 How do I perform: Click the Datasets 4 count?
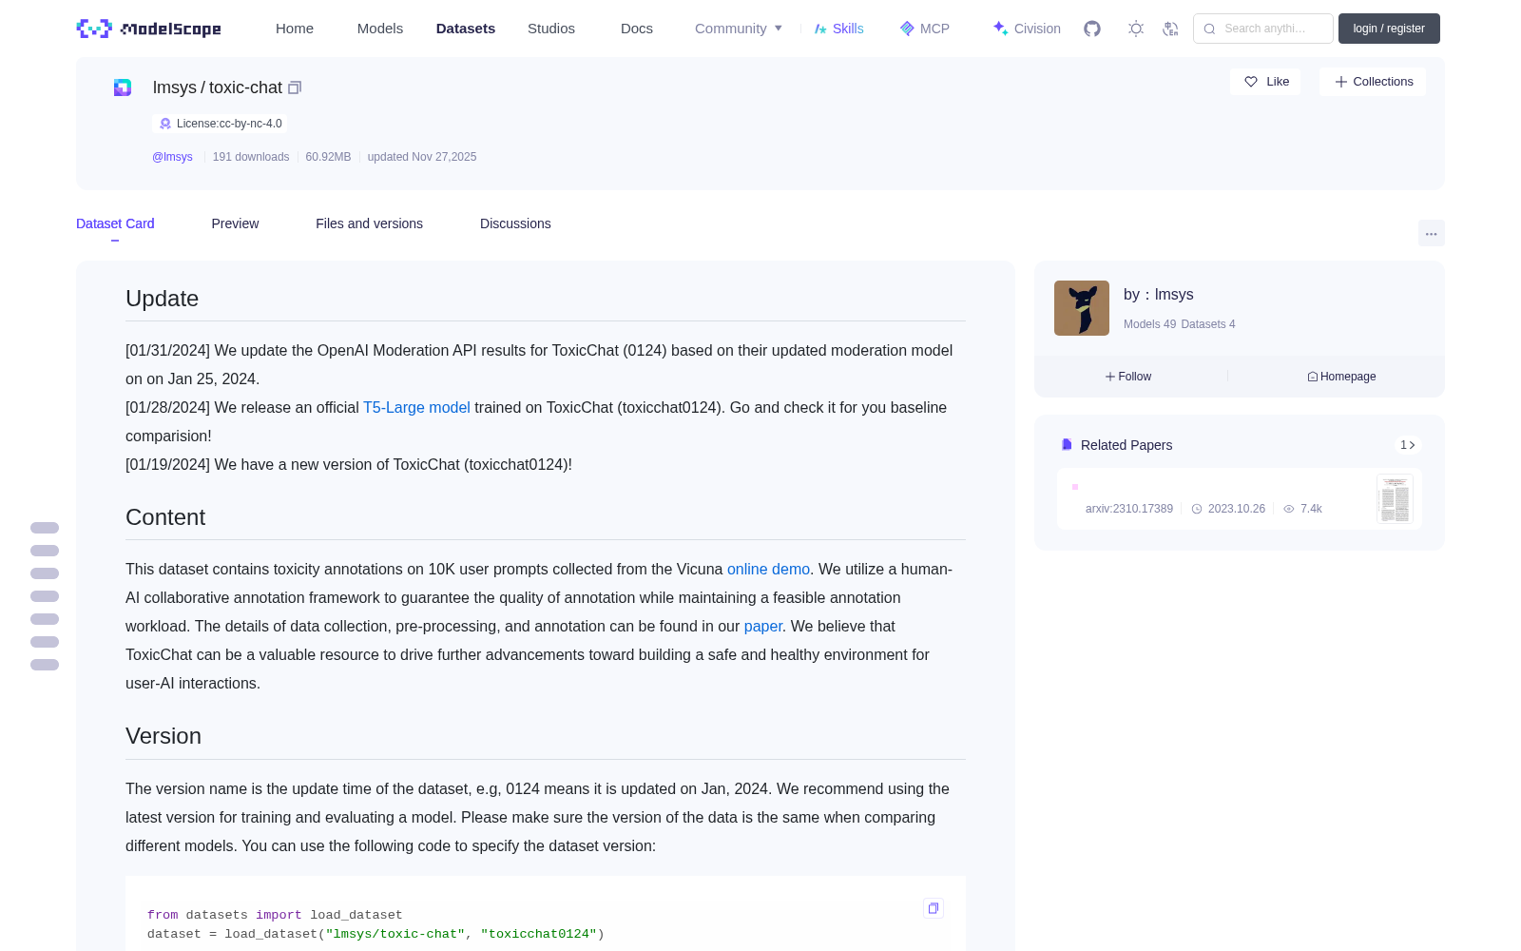click(x=1208, y=324)
